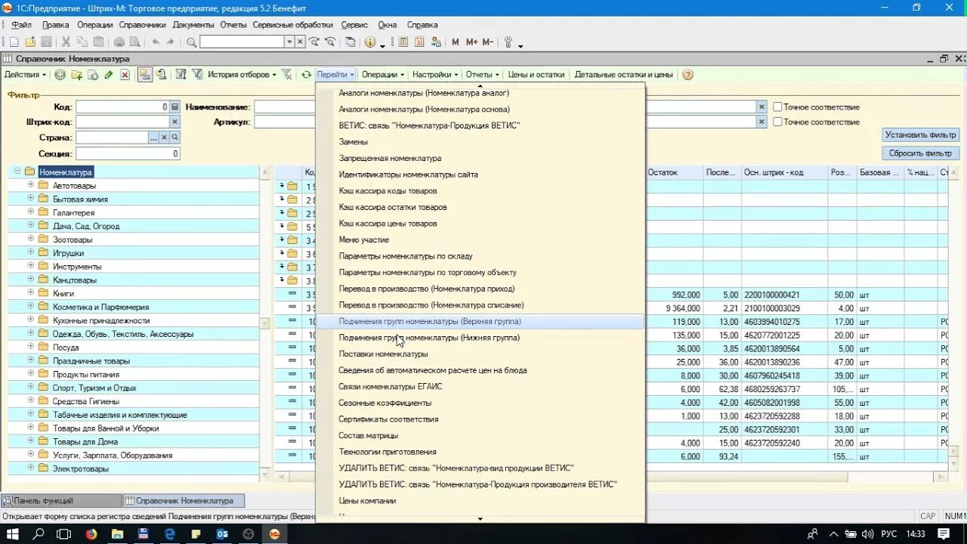Click the Search magnifier icon beside search field
Screen dimensions: 967x544
tap(191, 42)
